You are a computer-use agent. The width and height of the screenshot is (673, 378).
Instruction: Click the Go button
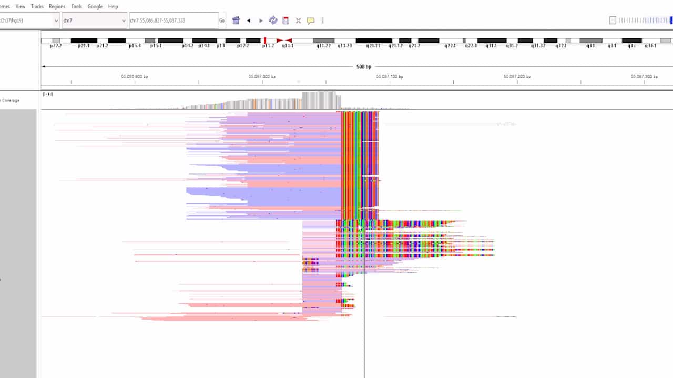(222, 20)
